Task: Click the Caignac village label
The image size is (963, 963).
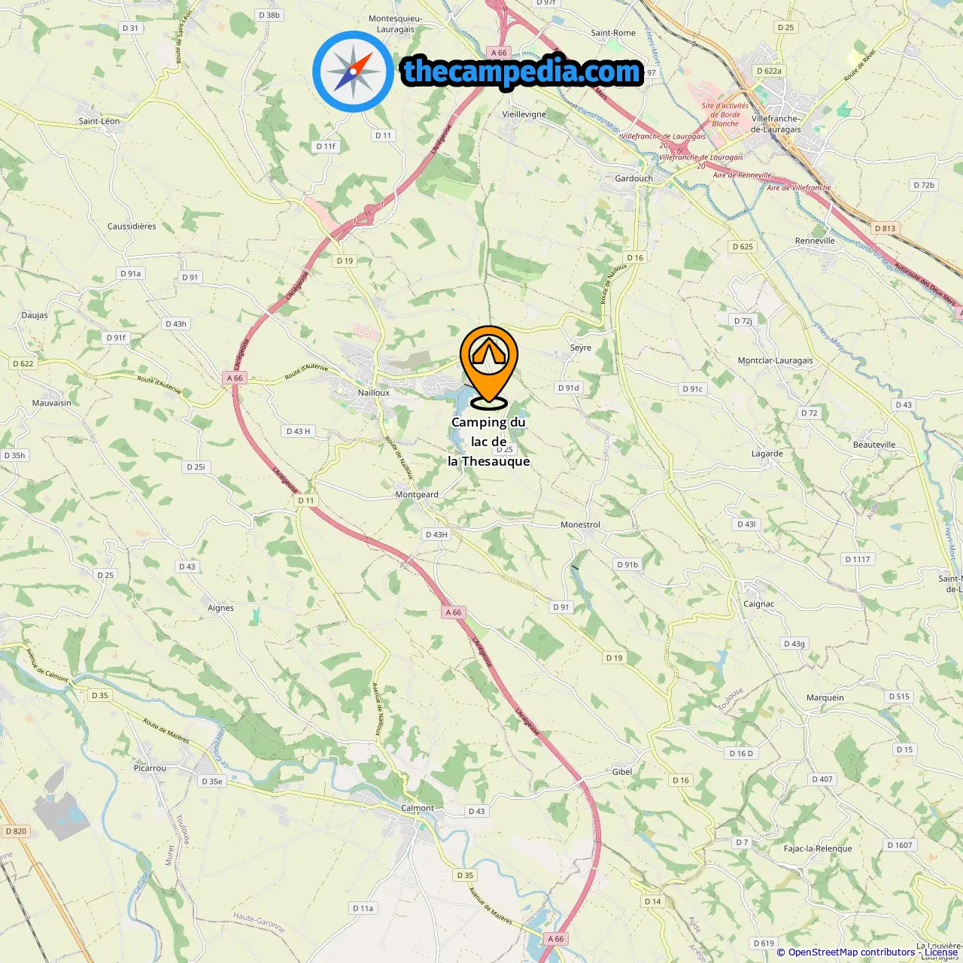Action: 758,603
